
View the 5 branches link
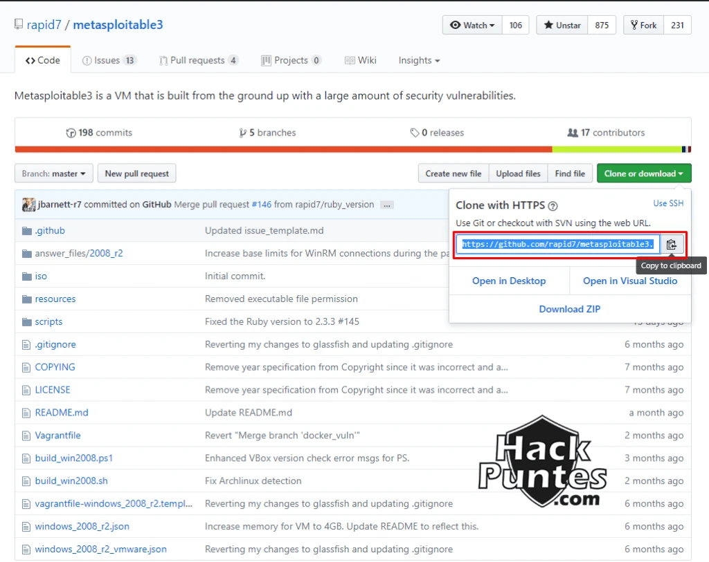click(x=267, y=133)
